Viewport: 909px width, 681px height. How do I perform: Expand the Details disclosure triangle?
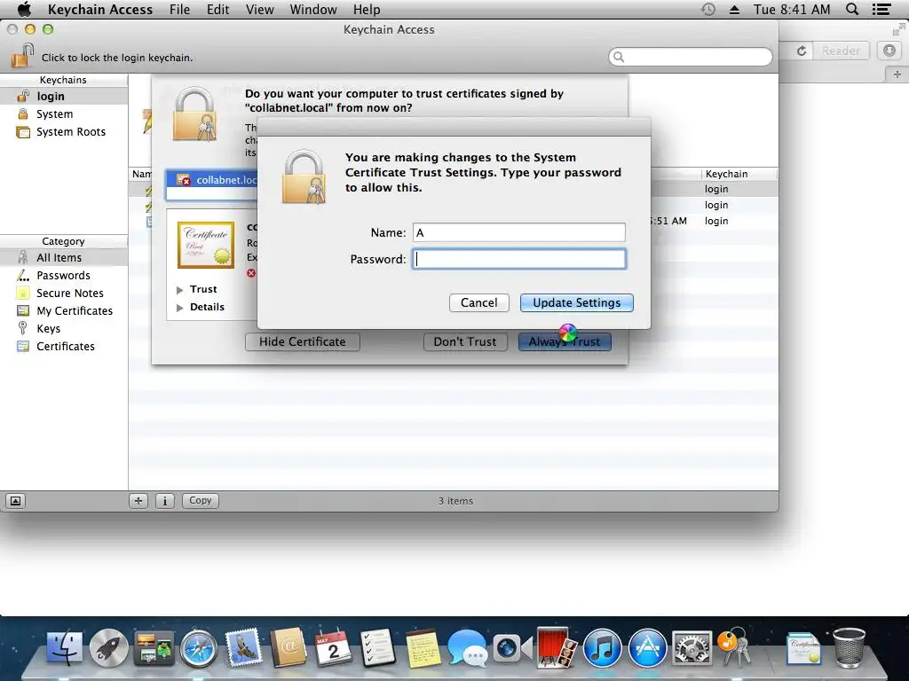pyautogui.click(x=179, y=308)
